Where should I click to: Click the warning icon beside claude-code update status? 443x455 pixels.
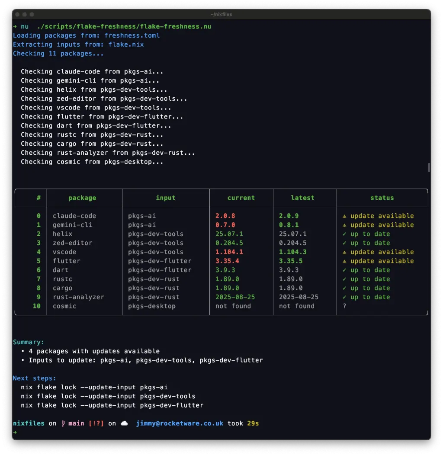point(345,216)
